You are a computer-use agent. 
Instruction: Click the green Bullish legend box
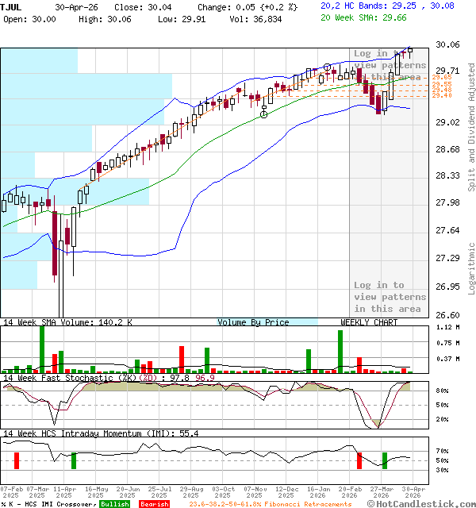[x=115, y=504]
